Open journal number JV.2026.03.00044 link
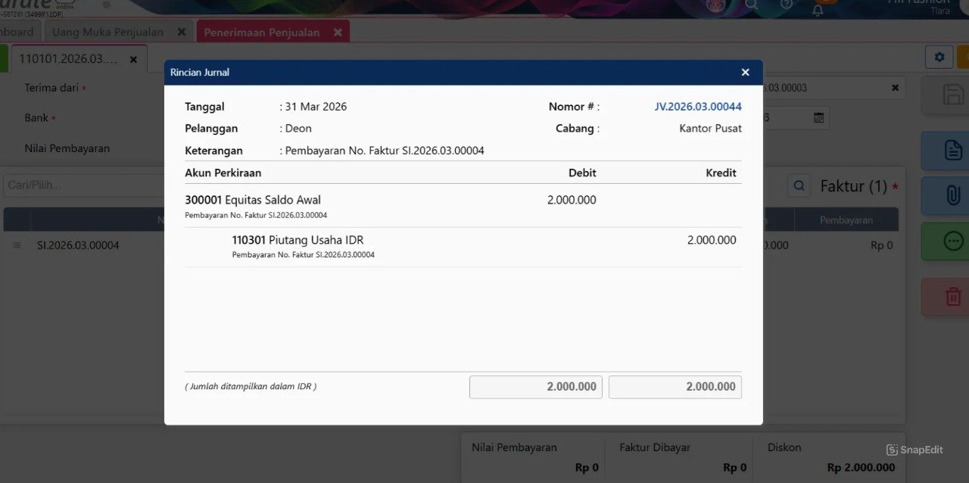Image resolution: width=969 pixels, height=483 pixels. [x=698, y=107]
